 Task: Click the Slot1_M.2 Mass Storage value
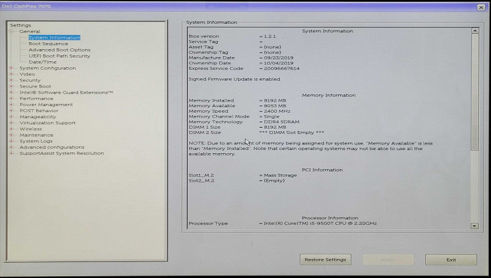280,176
